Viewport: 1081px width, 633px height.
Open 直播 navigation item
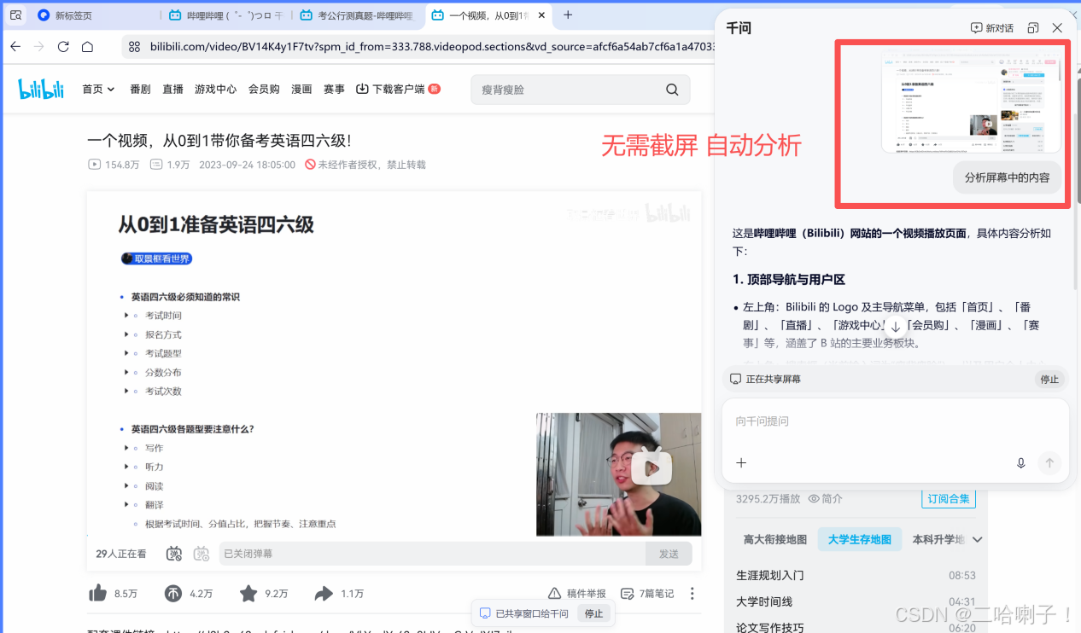click(x=172, y=89)
